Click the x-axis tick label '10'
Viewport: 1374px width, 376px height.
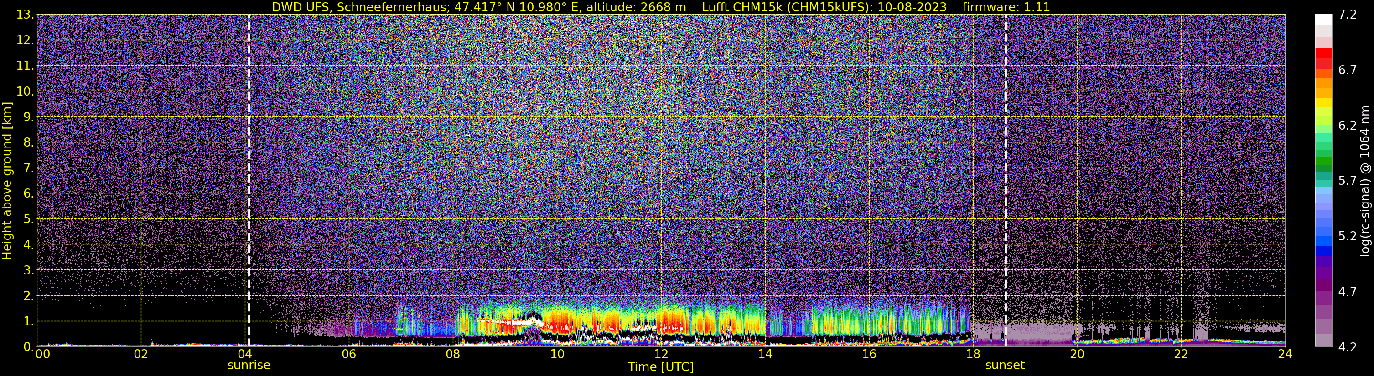tap(557, 354)
